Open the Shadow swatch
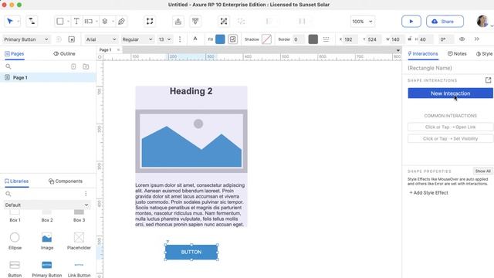This screenshot has height=278, width=494. 266,39
